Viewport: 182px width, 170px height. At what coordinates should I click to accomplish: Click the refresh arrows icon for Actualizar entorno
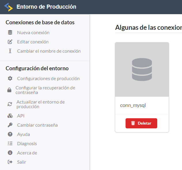(10, 104)
